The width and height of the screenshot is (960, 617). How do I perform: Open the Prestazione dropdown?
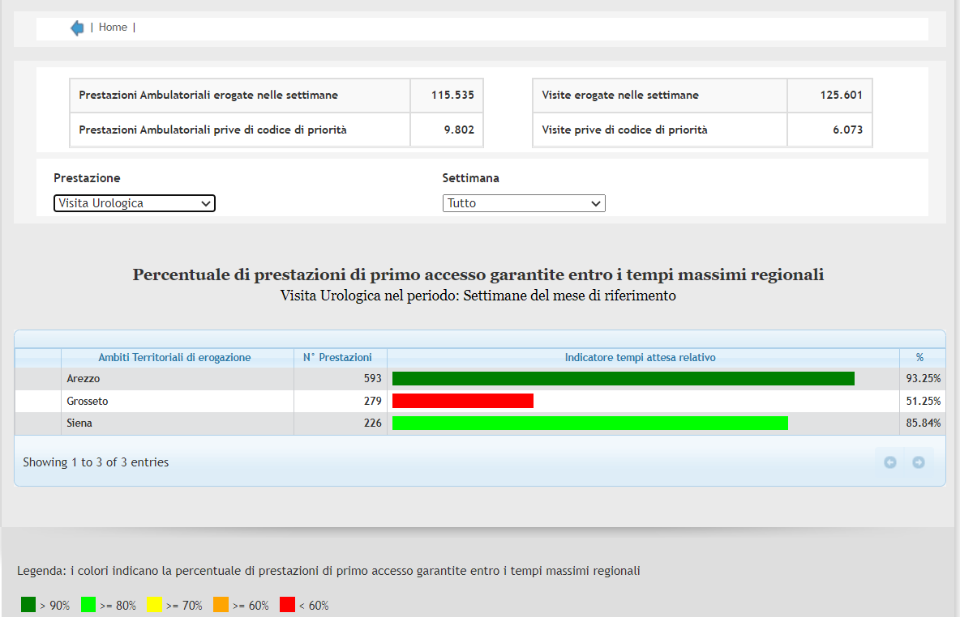[135, 203]
